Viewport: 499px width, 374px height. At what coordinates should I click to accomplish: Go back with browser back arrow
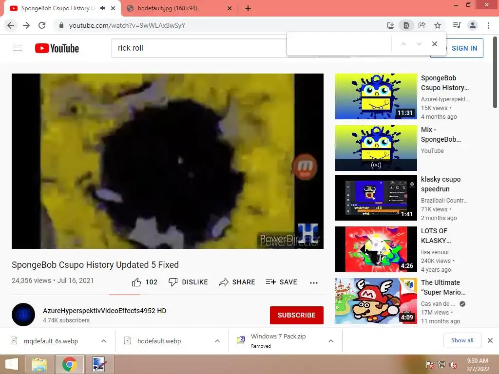tap(11, 25)
